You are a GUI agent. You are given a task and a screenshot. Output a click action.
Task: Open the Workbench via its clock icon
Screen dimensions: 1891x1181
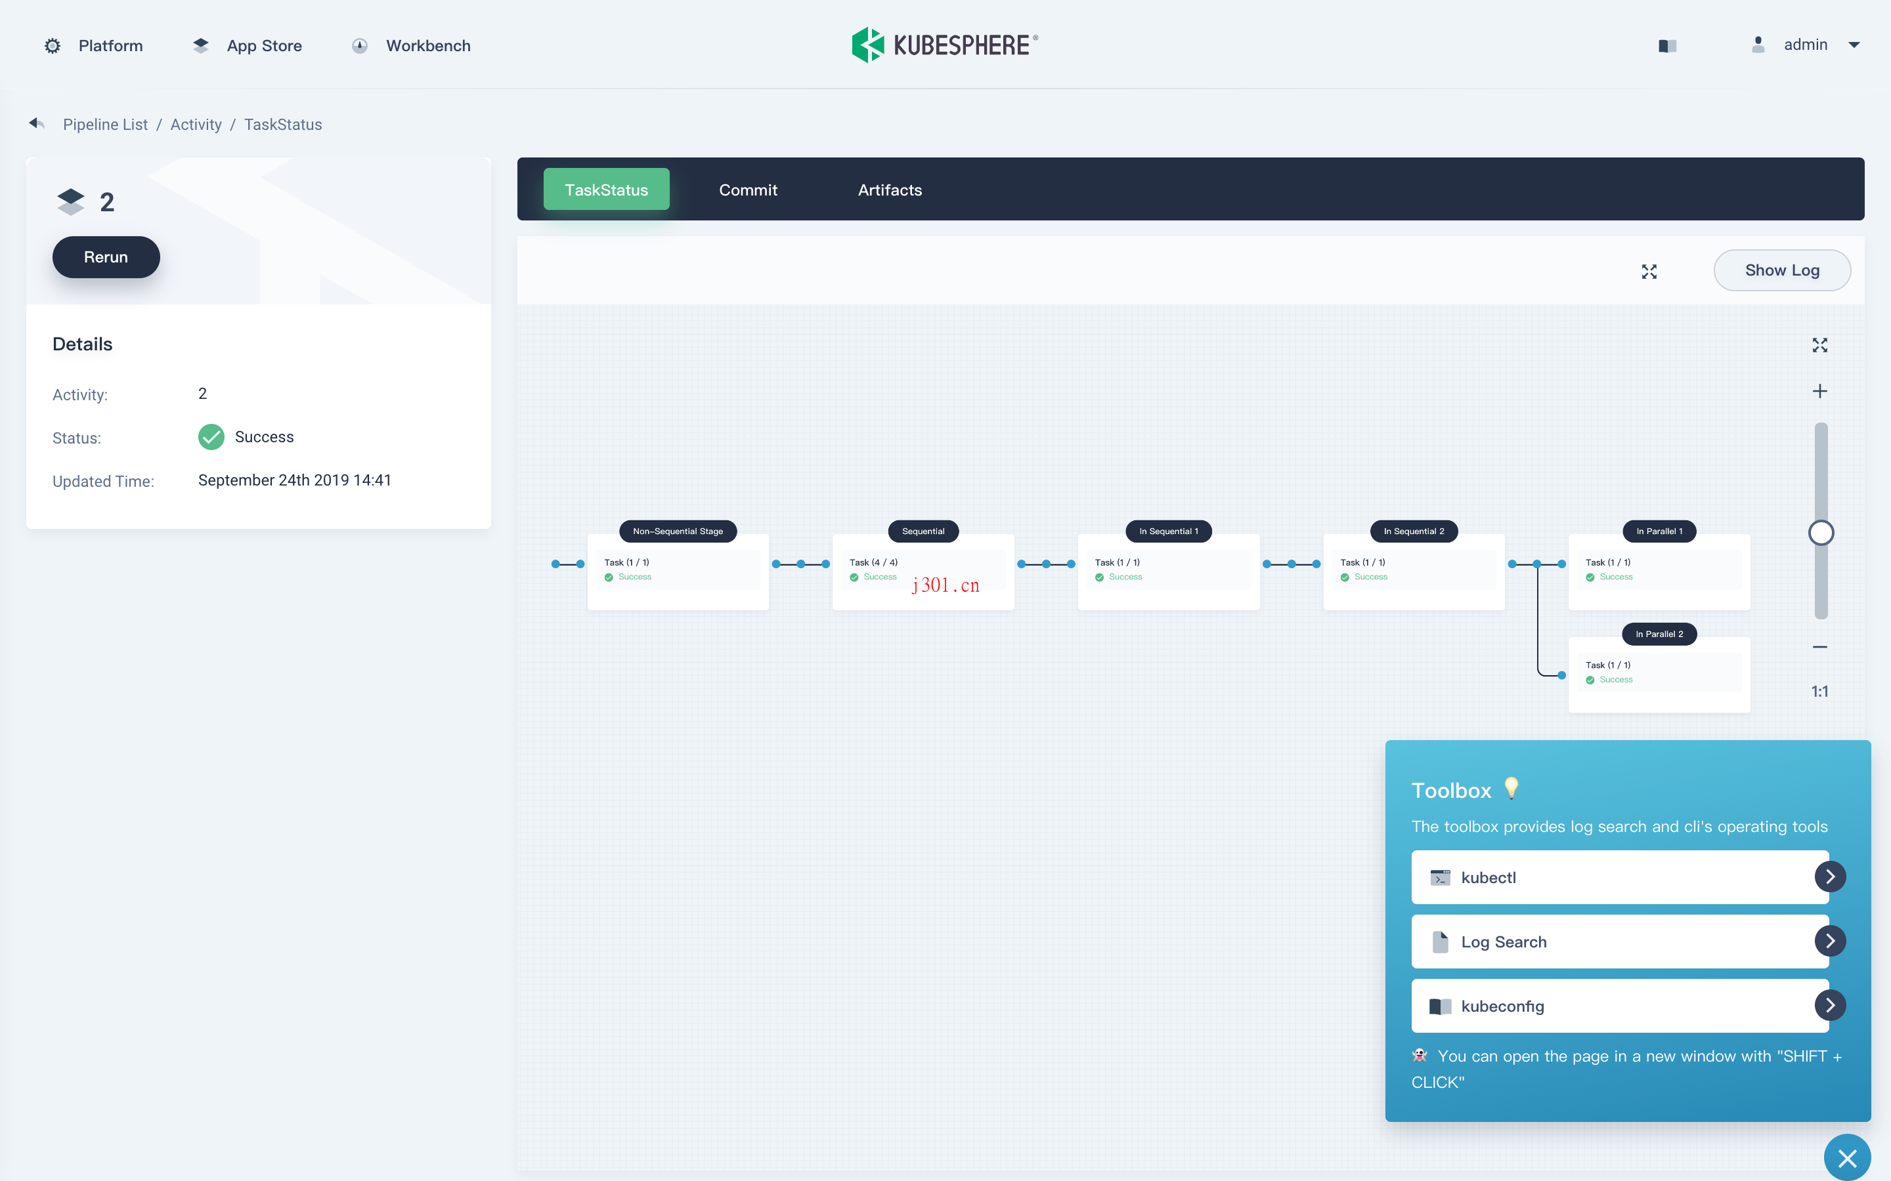point(359,45)
